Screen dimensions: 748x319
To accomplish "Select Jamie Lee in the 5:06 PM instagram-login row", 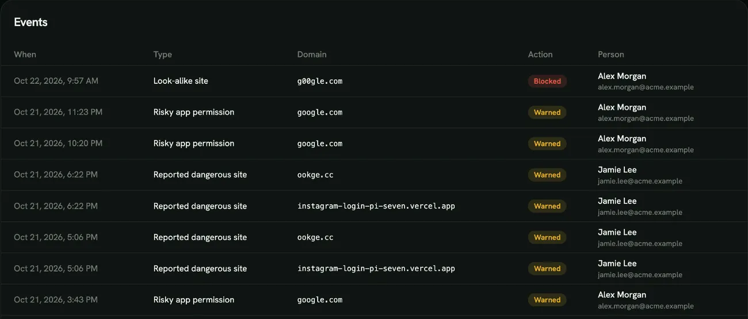I will coord(617,263).
